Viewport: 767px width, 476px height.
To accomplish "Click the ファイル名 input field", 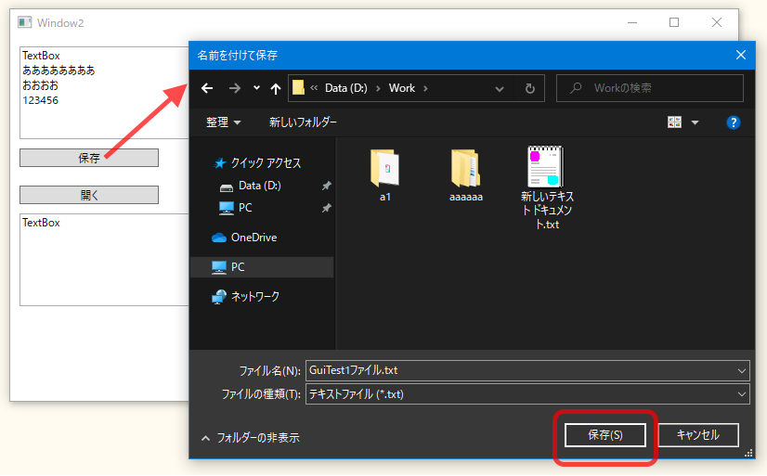I will coord(527,370).
